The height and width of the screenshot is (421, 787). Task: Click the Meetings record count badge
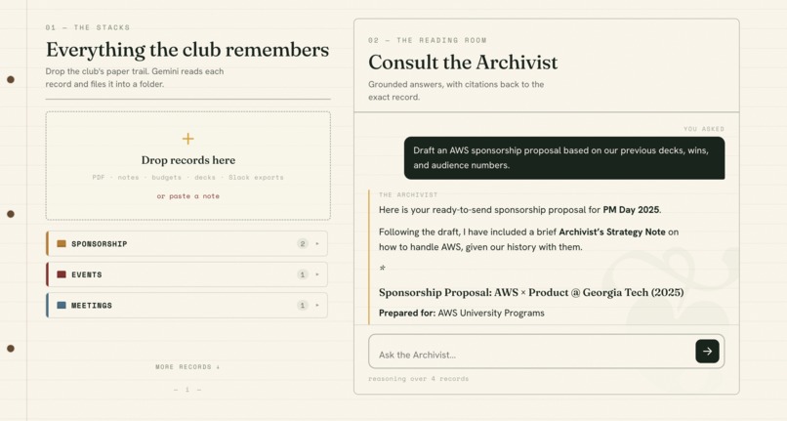(302, 305)
